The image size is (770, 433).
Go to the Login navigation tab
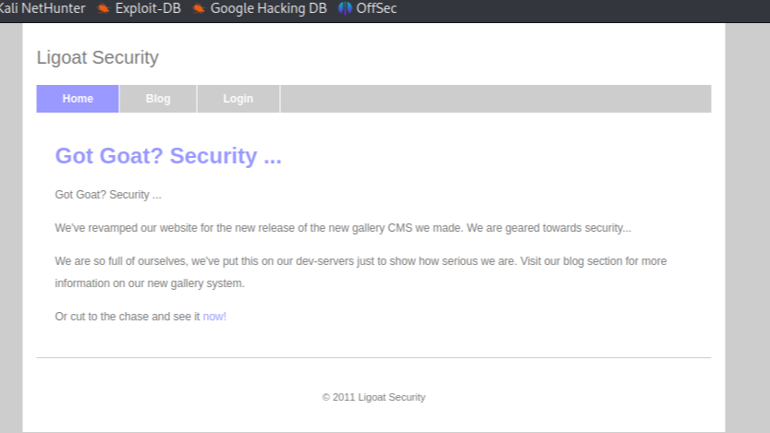(238, 99)
